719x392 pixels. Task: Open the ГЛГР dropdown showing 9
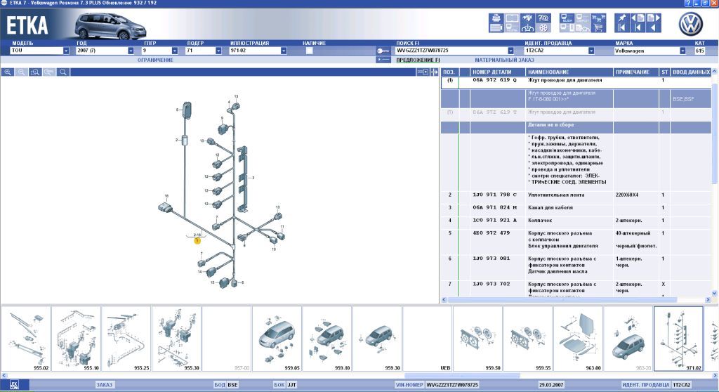coord(175,51)
